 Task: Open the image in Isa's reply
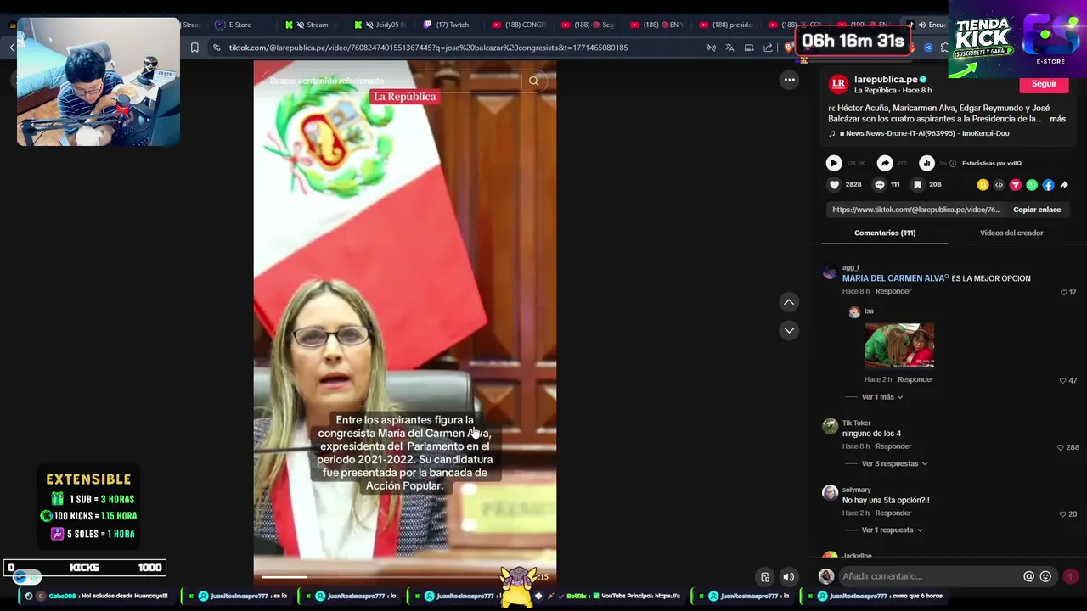(x=899, y=346)
